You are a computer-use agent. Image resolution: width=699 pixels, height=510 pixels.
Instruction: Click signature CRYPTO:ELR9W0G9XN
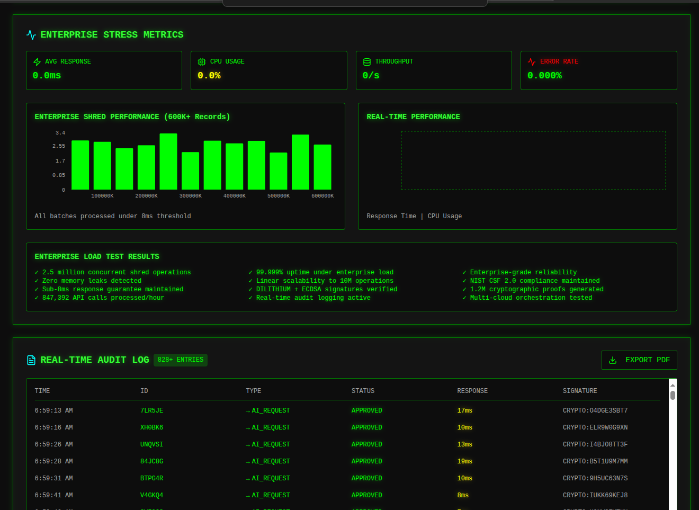point(595,427)
